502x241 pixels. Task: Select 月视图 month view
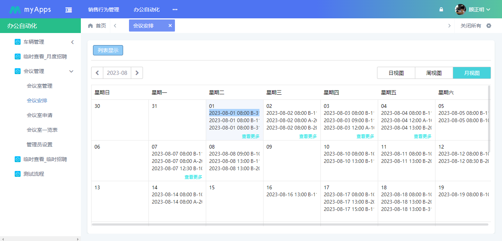click(x=472, y=73)
